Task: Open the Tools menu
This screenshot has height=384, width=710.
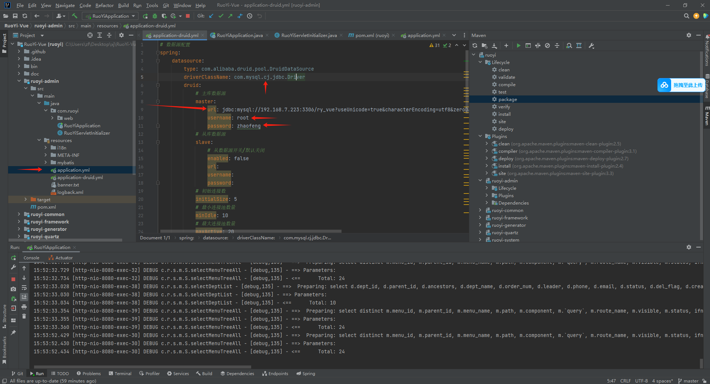Action: 152,5
